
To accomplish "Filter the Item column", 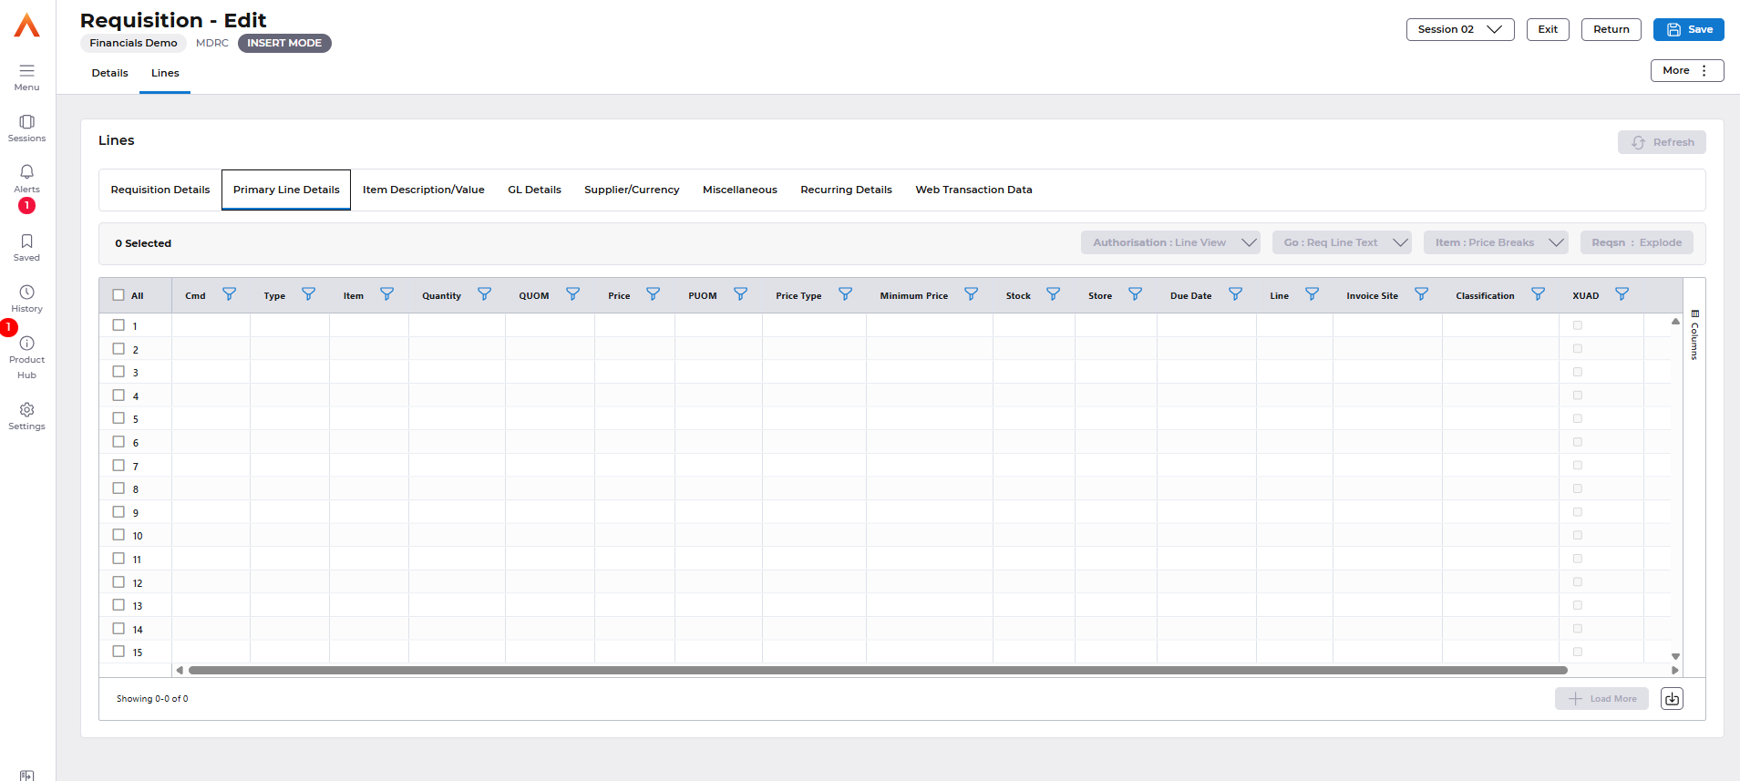I will [x=387, y=294].
